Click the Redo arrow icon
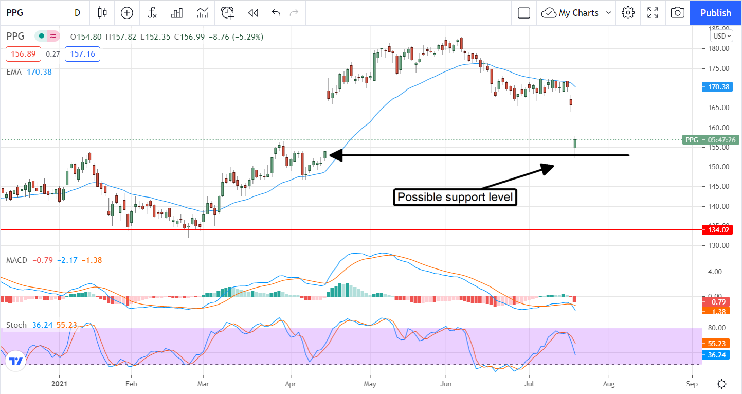The width and height of the screenshot is (742, 394). coord(294,13)
